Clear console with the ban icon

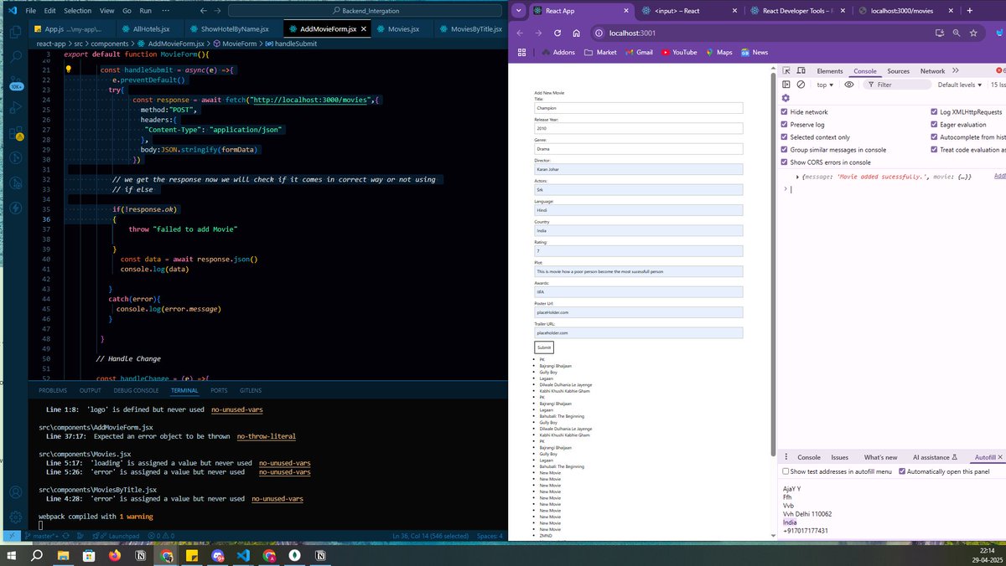[801, 85]
